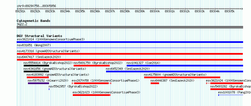Click the red nsv4173316 variant bar

click(130, 54)
